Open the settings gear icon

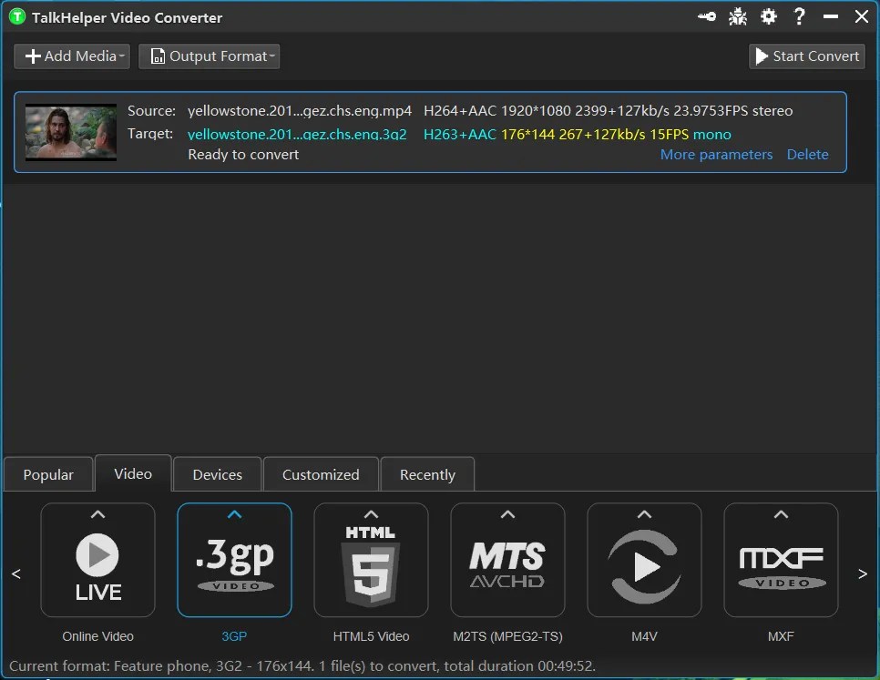[x=768, y=15]
